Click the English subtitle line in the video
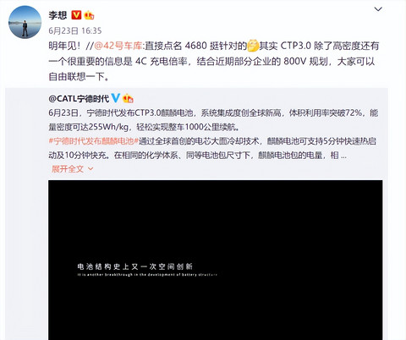Viewport: 406px width, 340px height. click(147, 275)
